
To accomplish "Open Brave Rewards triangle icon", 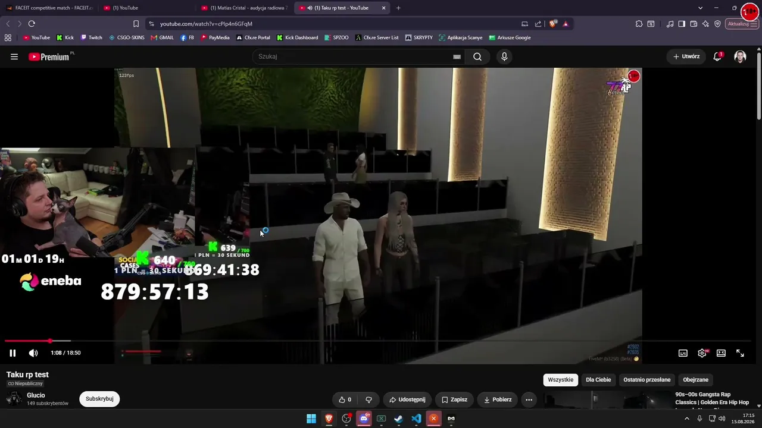I will (566, 24).
